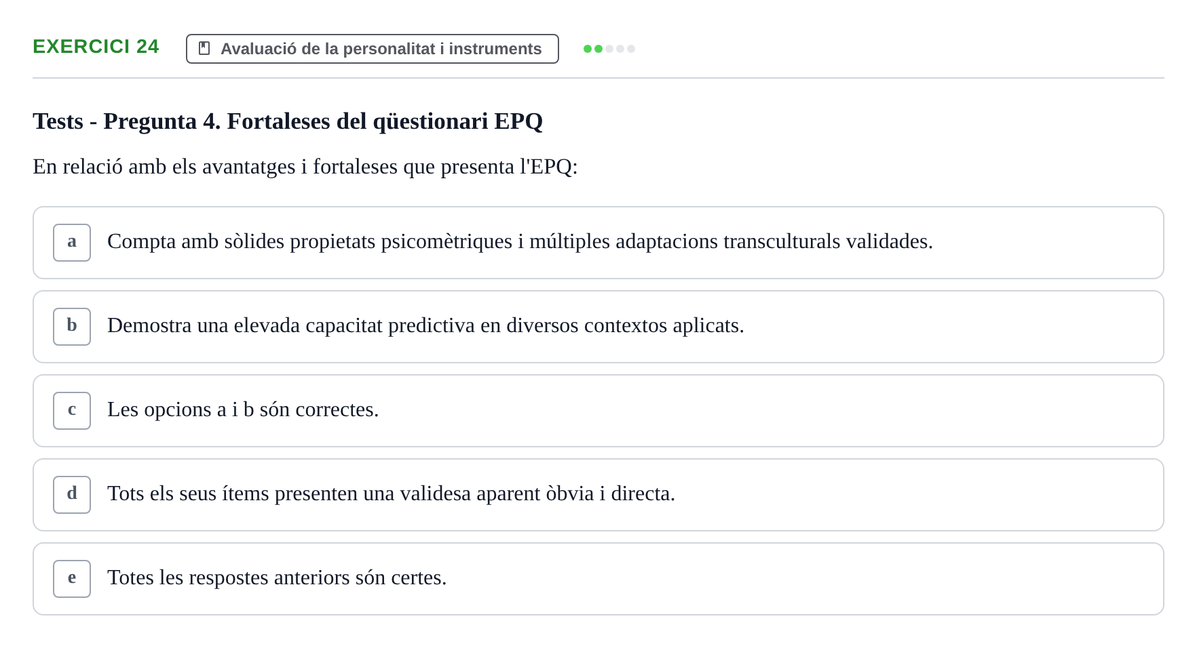The height and width of the screenshot is (648, 1197).
Task: Click the question text about avantatges de l'EPQ
Action: point(305,167)
